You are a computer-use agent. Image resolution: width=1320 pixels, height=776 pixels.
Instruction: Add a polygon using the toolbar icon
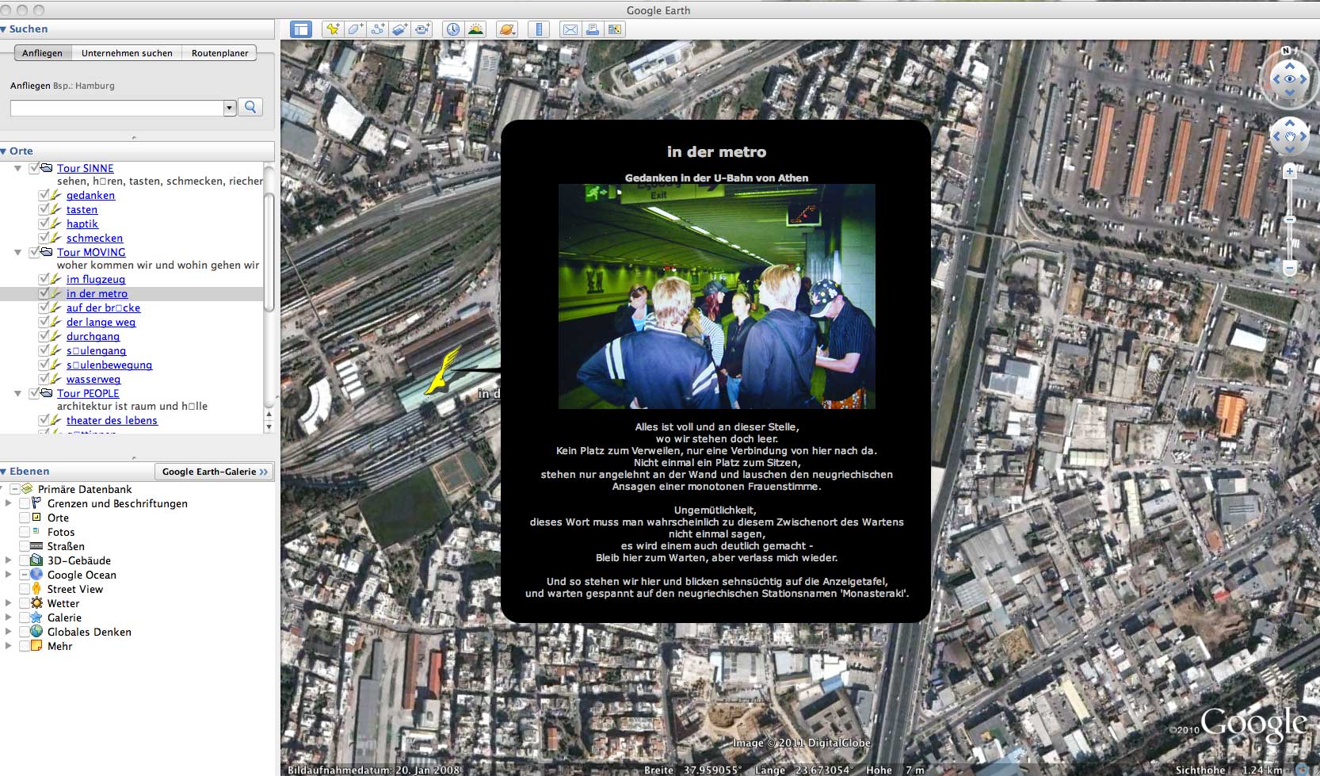pyautogui.click(x=355, y=29)
